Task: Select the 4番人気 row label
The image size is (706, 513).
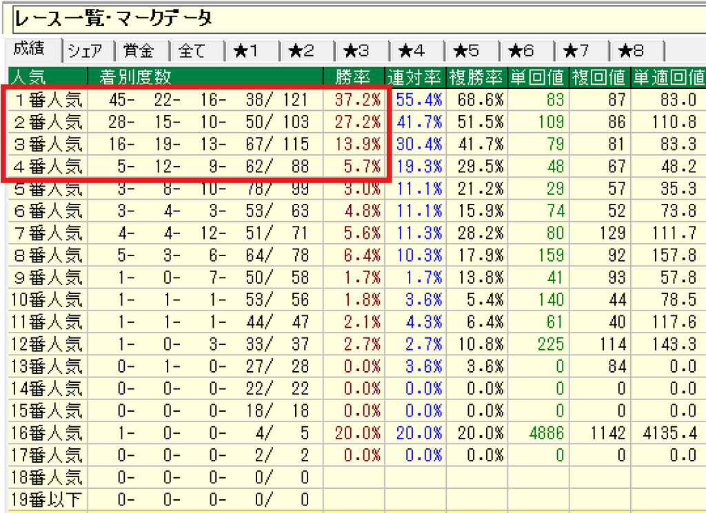Action: [48, 167]
